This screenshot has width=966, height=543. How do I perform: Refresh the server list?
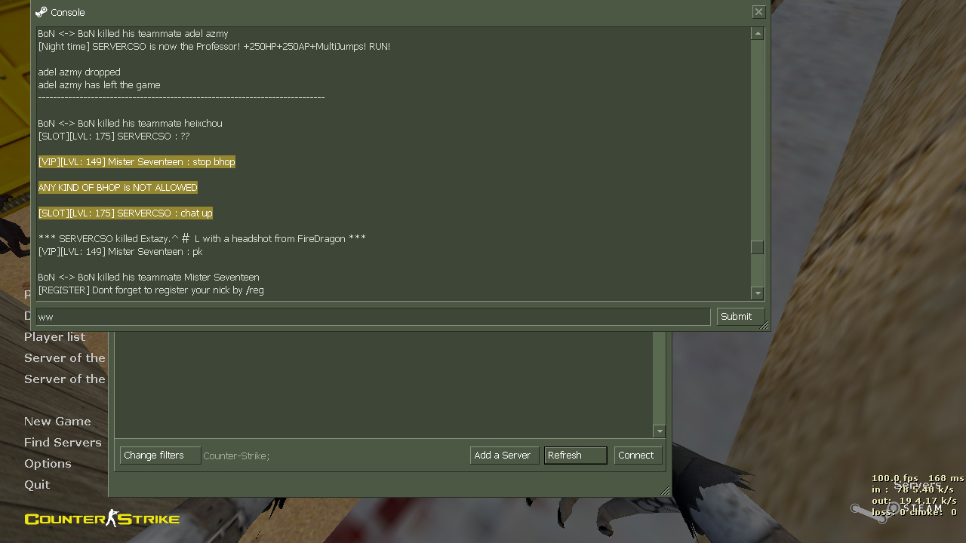coord(575,456)
